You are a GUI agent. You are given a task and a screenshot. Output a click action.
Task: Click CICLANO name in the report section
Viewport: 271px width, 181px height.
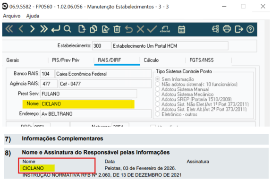pyautogui.click(x=33, y=168)
